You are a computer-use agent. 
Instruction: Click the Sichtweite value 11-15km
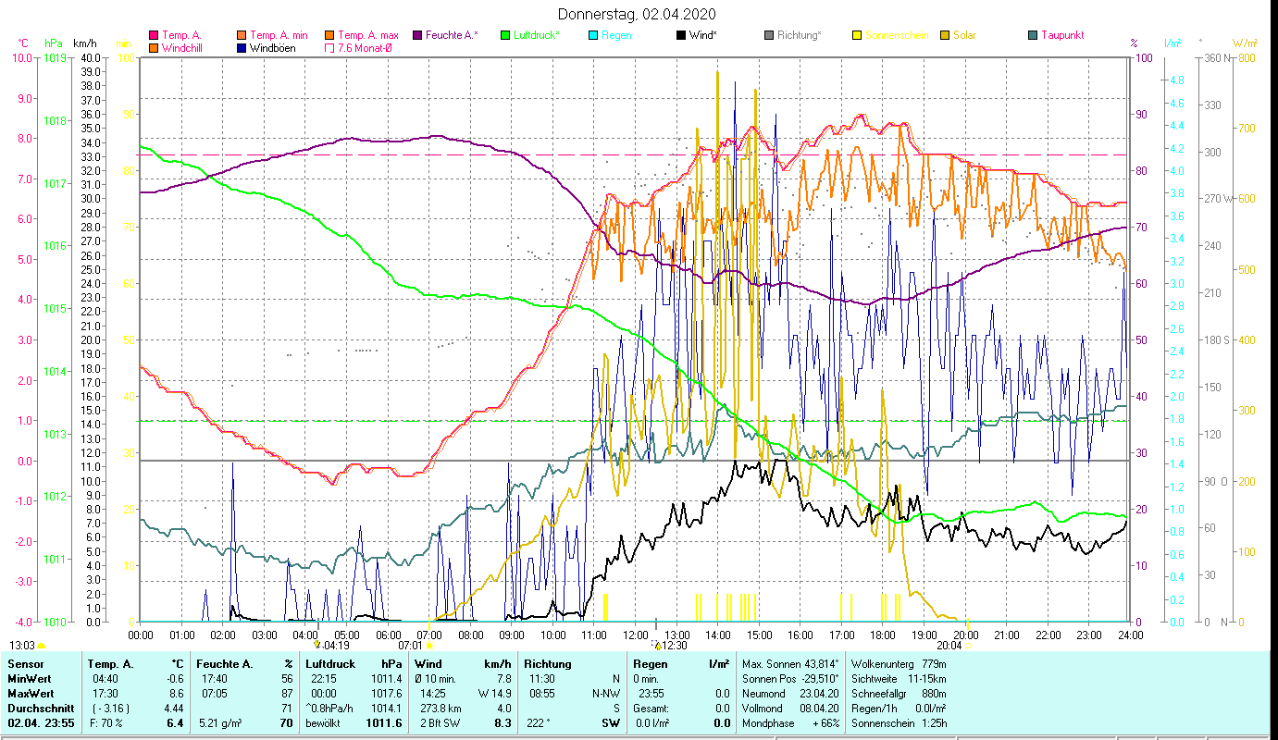click(x=927, y=679)
